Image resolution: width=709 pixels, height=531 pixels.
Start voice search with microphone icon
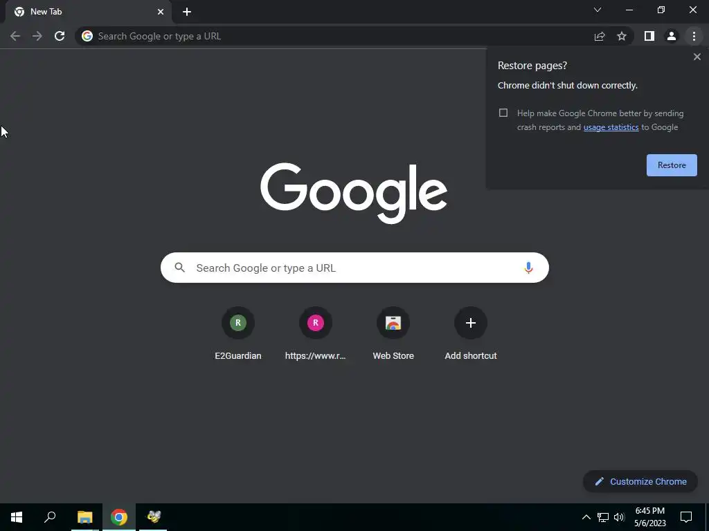528,268
